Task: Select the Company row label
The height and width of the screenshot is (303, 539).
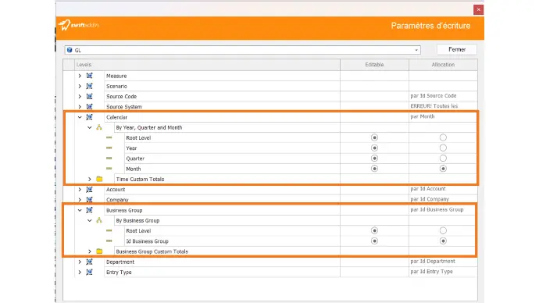Action: tap(117, 200)
